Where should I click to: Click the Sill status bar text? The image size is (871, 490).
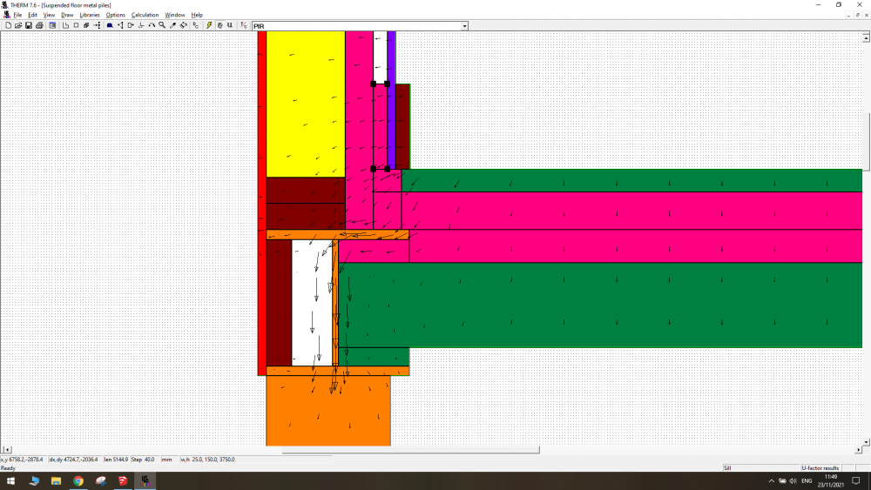727,467
